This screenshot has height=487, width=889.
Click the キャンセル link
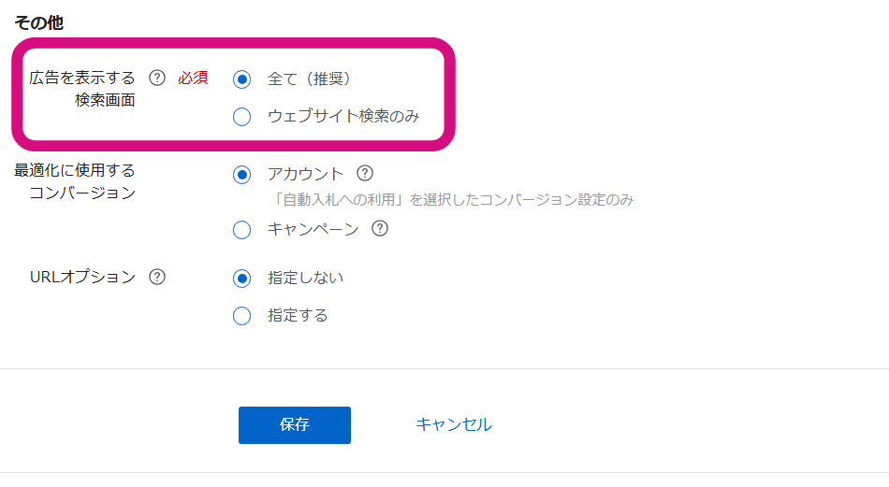tap(454, 424)
